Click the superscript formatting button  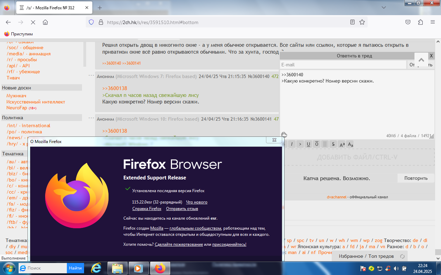(342, 144)
